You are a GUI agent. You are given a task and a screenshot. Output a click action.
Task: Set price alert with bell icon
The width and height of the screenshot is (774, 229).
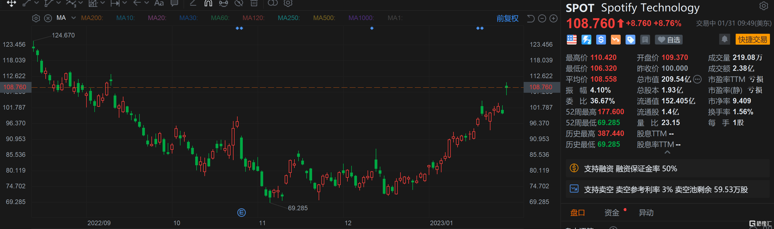coord(725,39)
